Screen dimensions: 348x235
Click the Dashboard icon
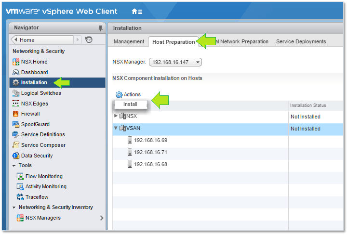coord(16,72)
